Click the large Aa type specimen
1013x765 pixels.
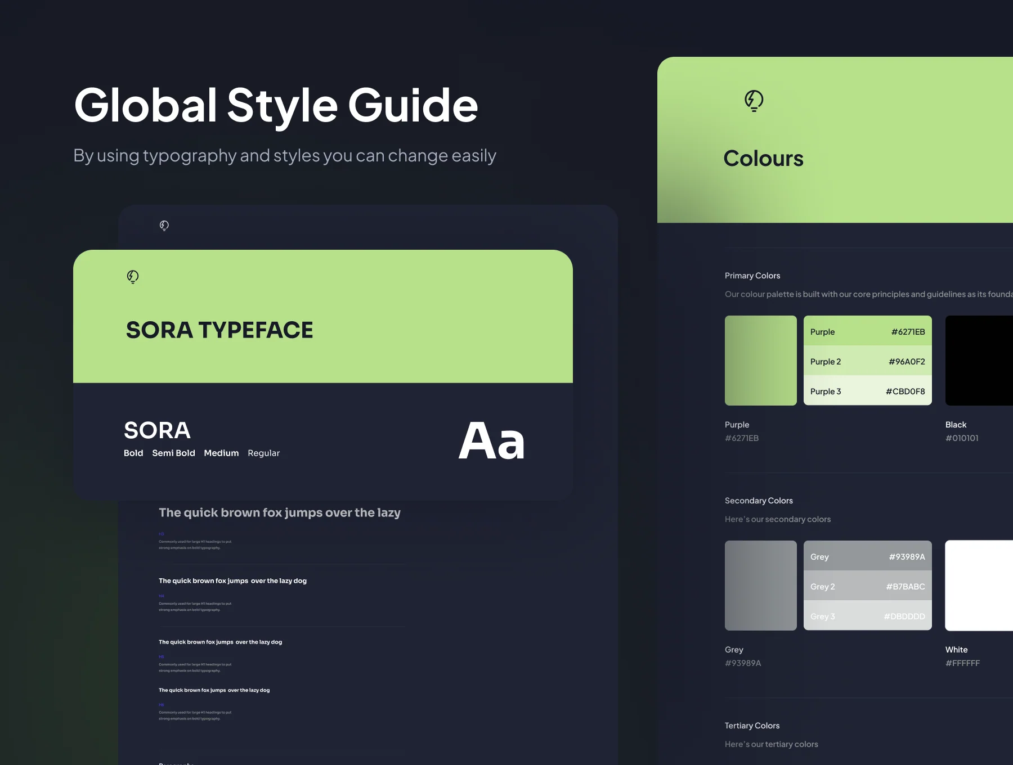492,440
